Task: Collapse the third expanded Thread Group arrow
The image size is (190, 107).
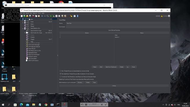Action: click(x=23, y=29)
